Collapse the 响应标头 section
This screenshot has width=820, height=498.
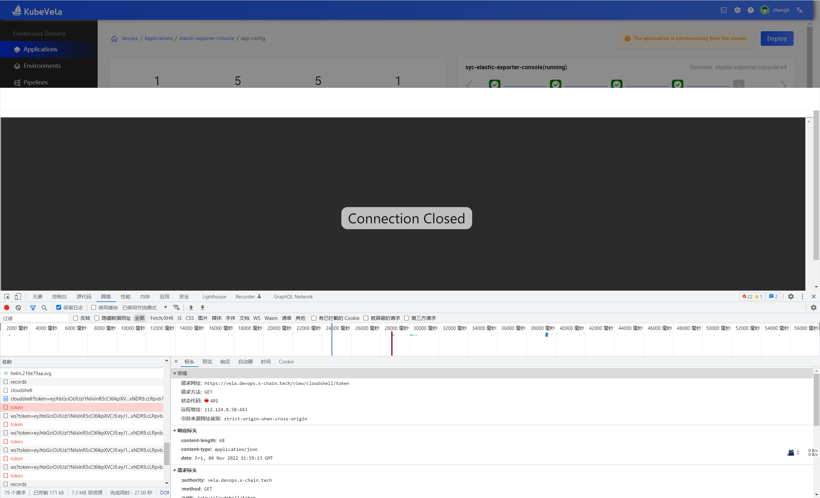click(x=175, y=431)
